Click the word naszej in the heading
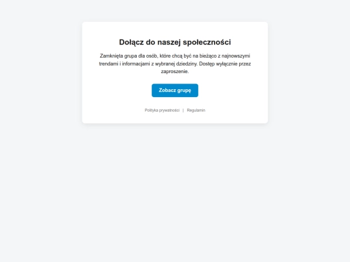Screen dimensions: 350x262 point(169,42)
